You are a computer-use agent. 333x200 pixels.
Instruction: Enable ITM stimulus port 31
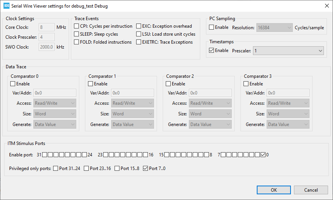[x=45, y=155]
